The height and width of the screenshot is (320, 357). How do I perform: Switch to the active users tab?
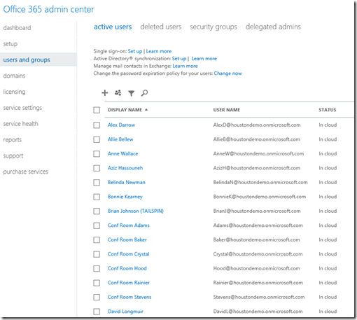(113, 27)
